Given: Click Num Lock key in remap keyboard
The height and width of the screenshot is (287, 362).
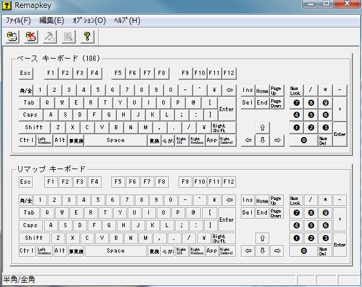Looking at the screenshot, I should pos(295,200).
